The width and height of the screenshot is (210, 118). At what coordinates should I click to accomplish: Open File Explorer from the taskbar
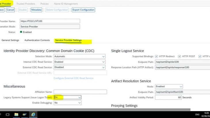16,115
